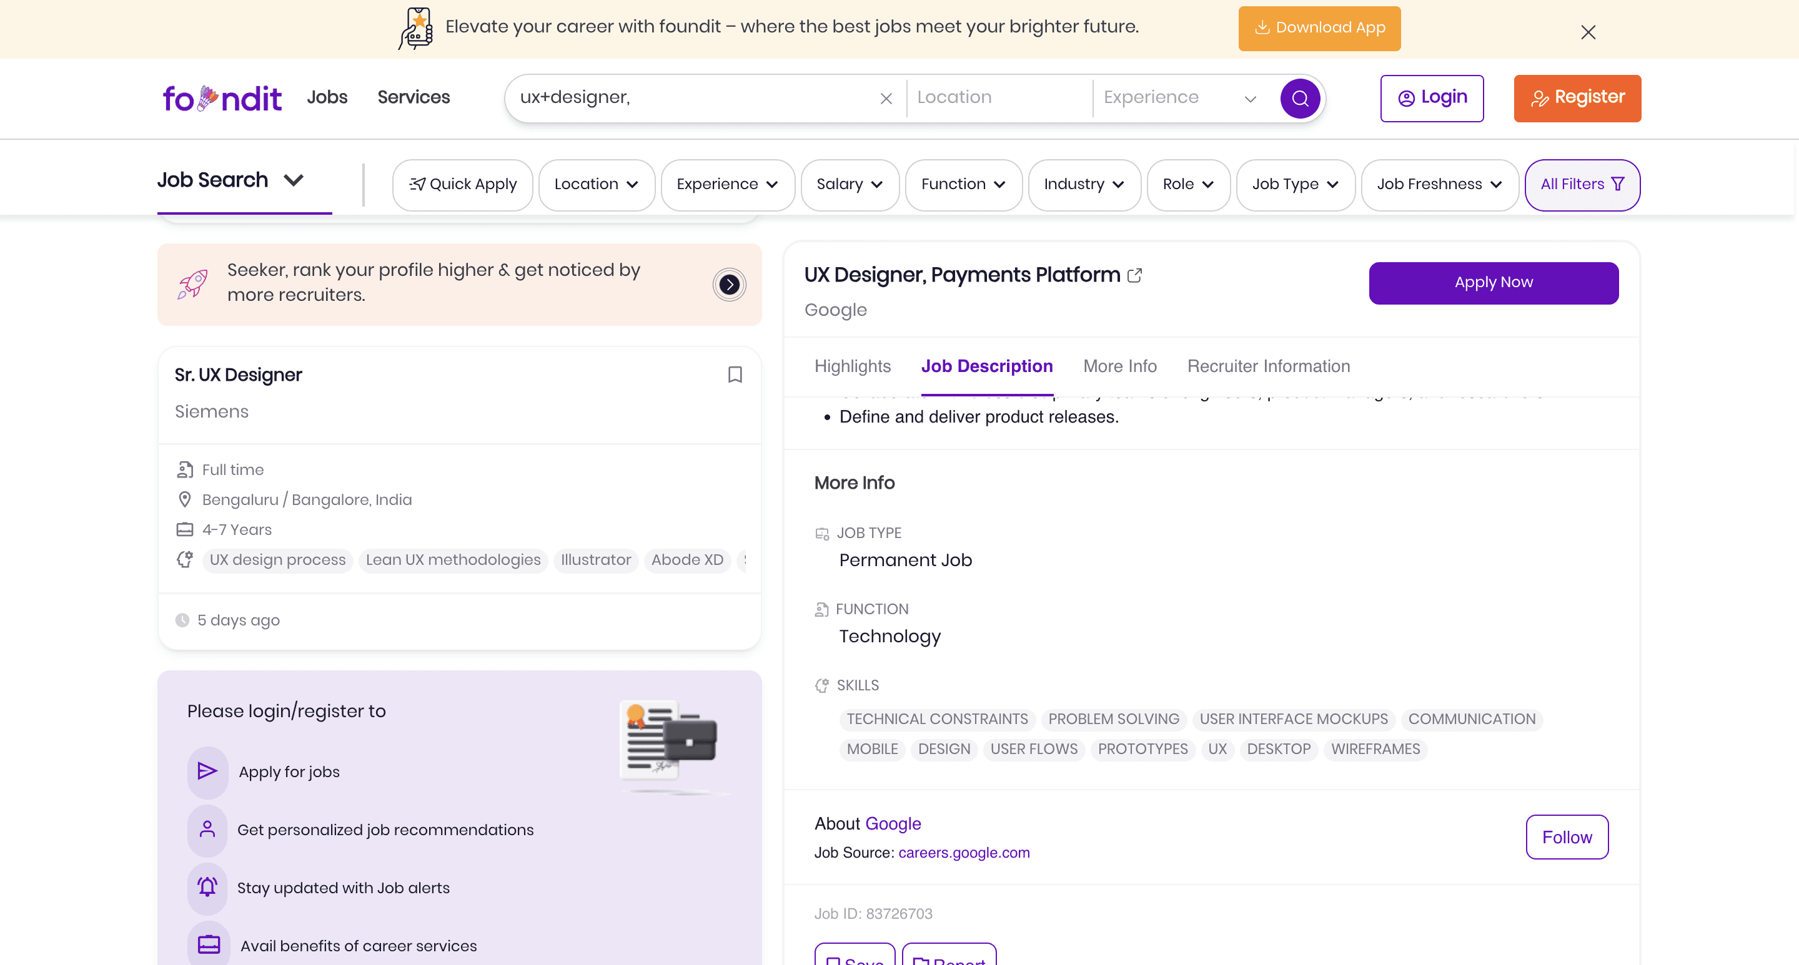This screenshot has width=1799, height=965.
Task: Click the Apply for jobs arrow icon
Action: tap(207, 771)
